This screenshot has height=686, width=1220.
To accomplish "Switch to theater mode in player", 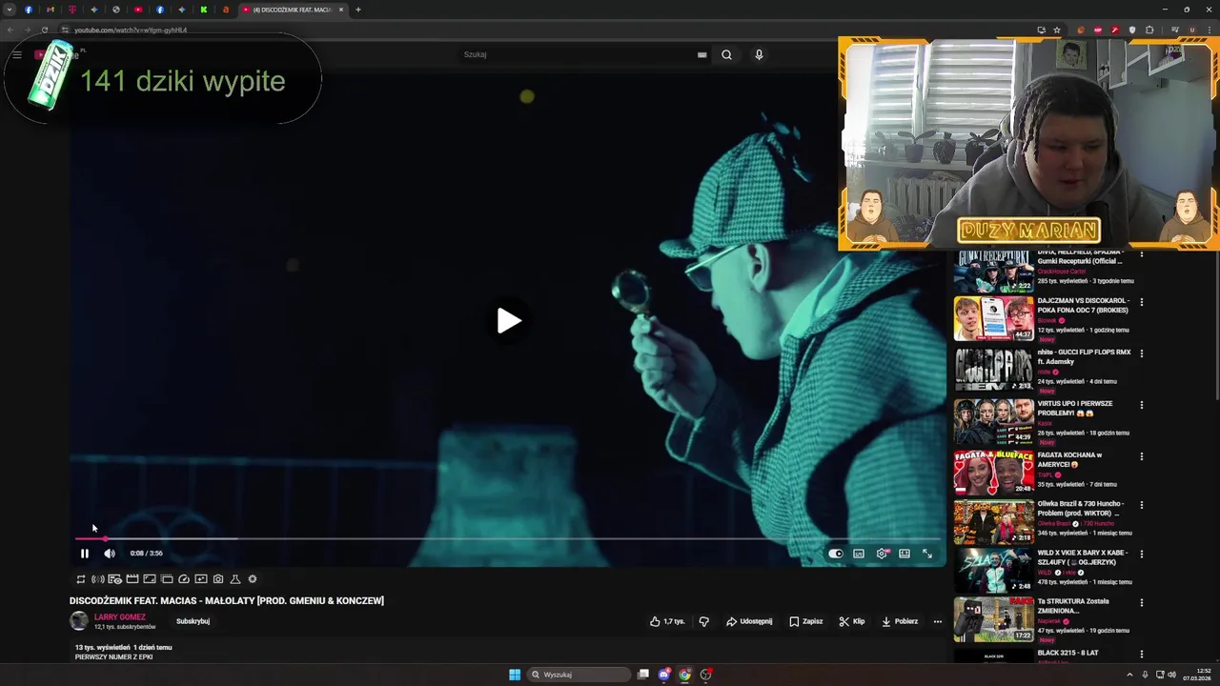I will (x=905, y=554).
